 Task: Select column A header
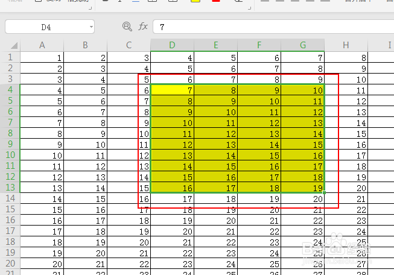point(42,45)
